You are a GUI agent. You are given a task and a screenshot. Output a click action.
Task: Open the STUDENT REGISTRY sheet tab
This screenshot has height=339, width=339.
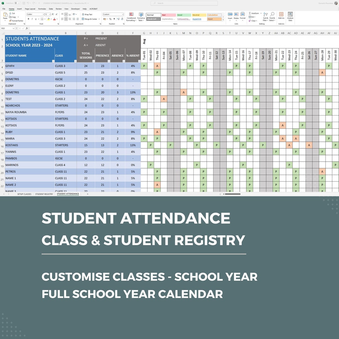(x=44, y=194)
